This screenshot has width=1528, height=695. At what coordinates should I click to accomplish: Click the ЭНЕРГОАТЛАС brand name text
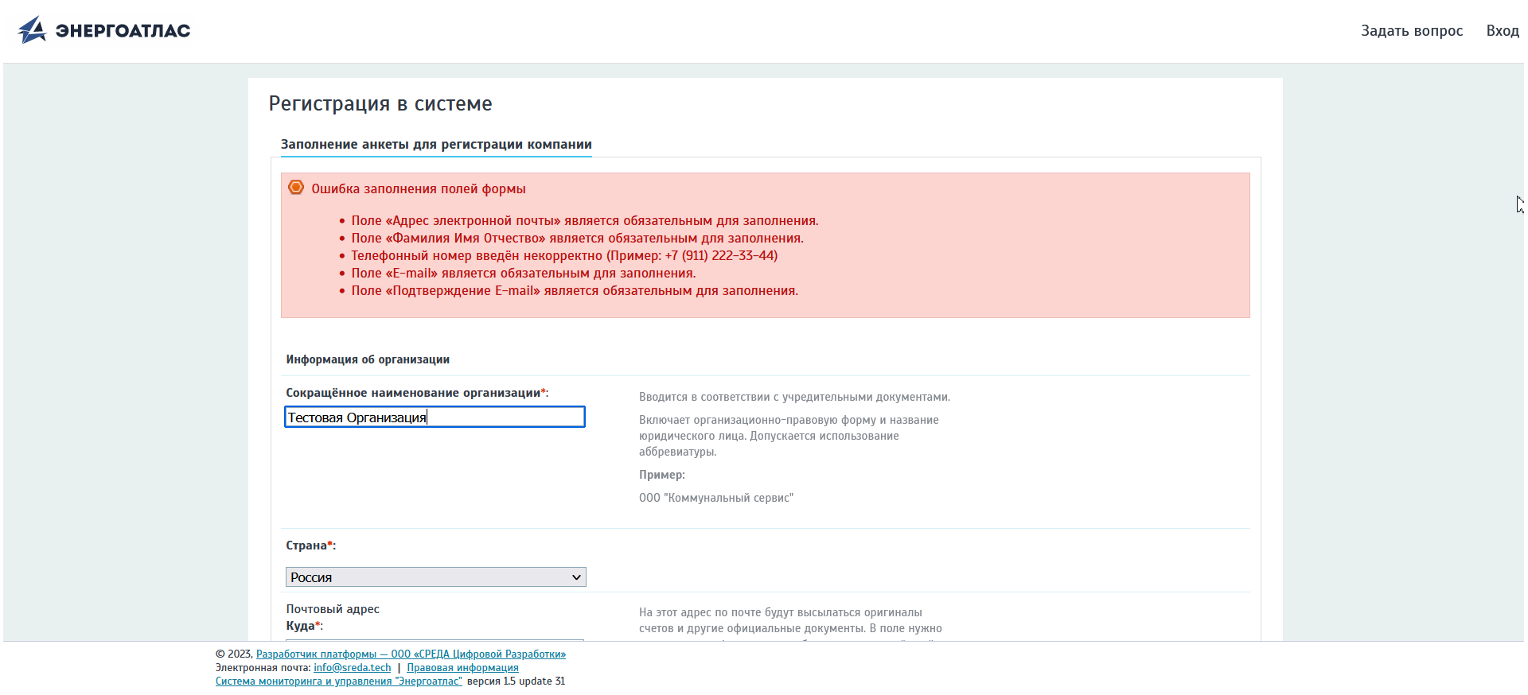(x=123, y=31)
